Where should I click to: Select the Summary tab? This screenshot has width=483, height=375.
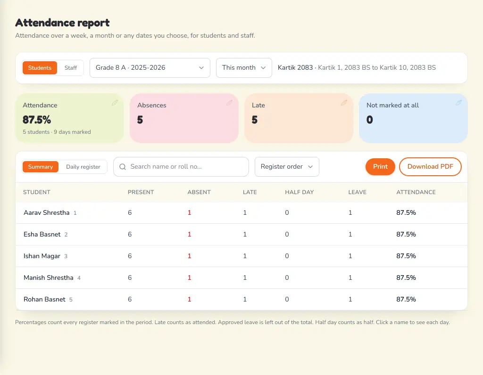pos(41,167)
